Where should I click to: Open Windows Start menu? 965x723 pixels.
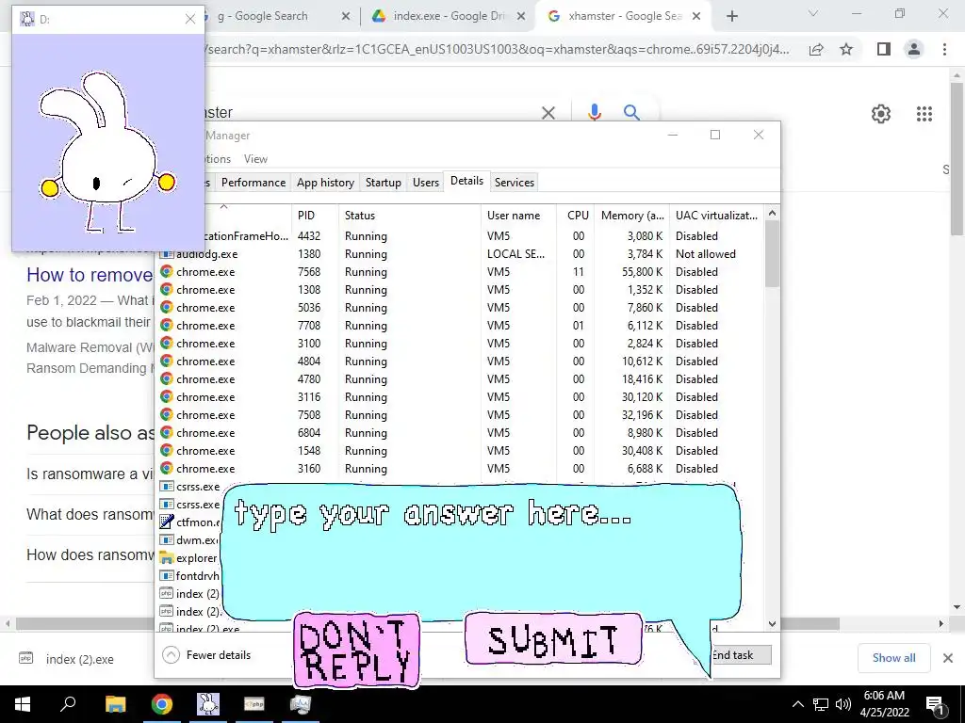[x=23, y=704]
